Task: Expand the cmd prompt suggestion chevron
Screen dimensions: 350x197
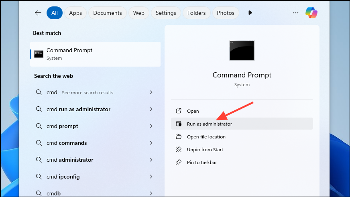Action: tap(151, 126)
